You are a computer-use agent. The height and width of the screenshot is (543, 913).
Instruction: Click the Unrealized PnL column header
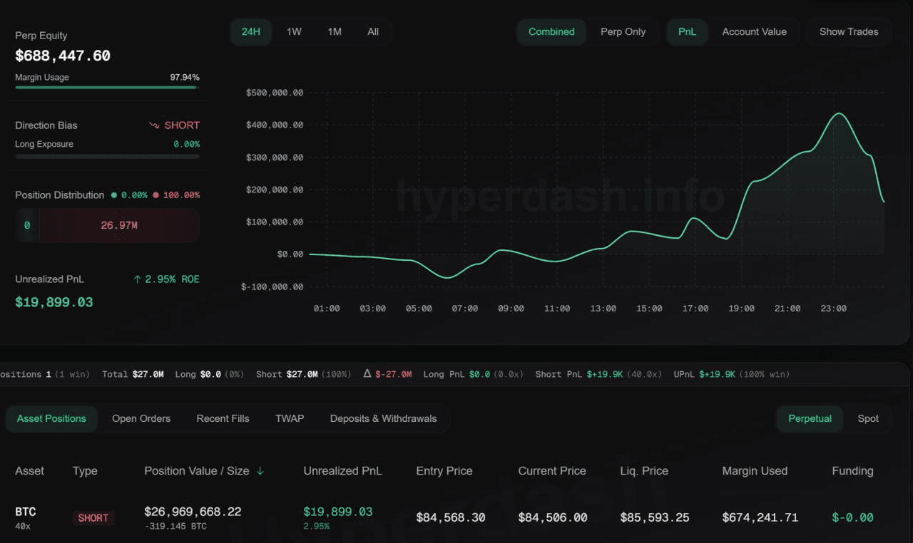click(342, 471)
